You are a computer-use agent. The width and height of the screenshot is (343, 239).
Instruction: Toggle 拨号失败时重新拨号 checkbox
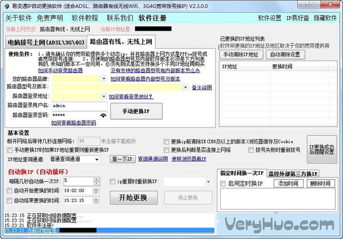click(251, 150)
